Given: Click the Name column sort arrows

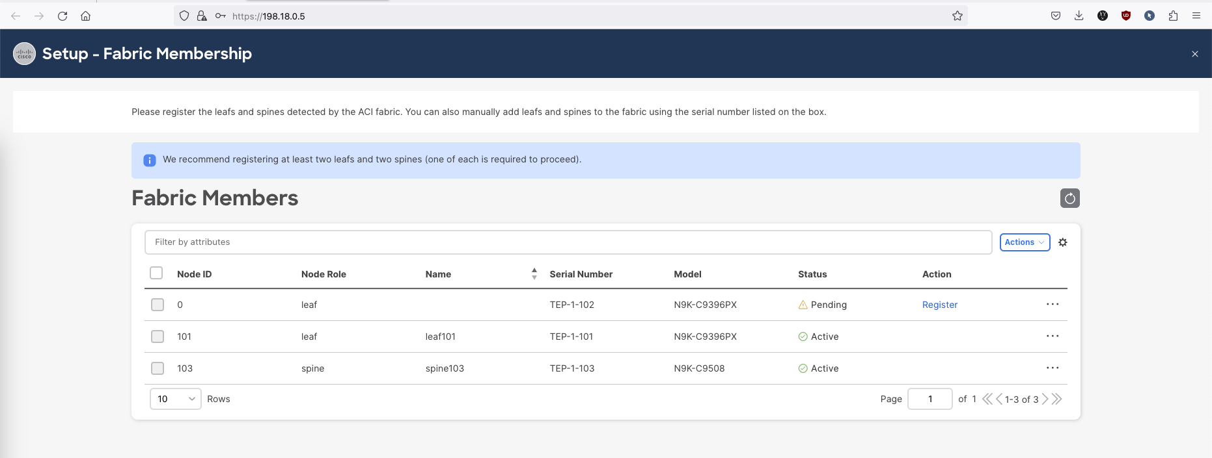Looking at the screenshot, I should click(x=534, y=274).
